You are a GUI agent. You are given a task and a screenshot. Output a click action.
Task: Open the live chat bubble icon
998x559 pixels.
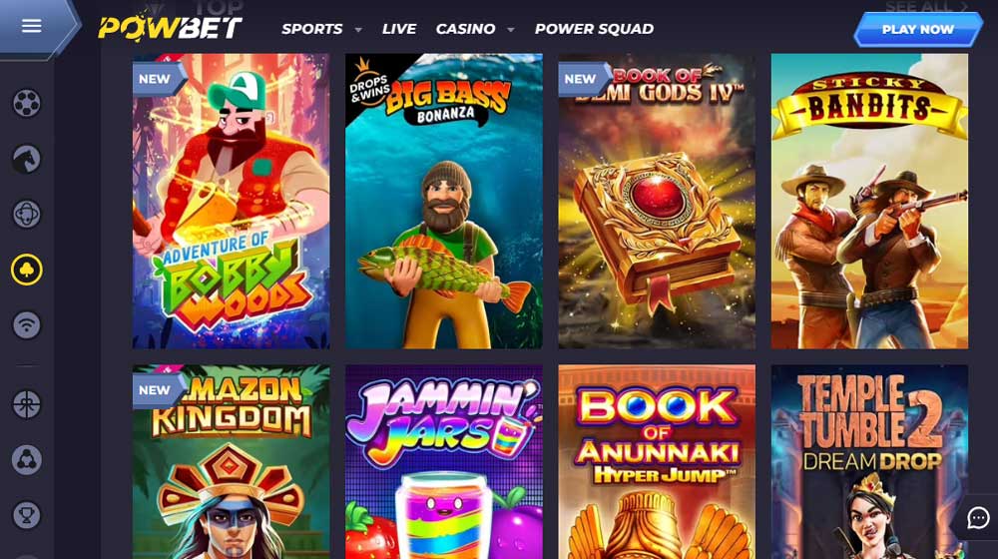coord(978,518)
